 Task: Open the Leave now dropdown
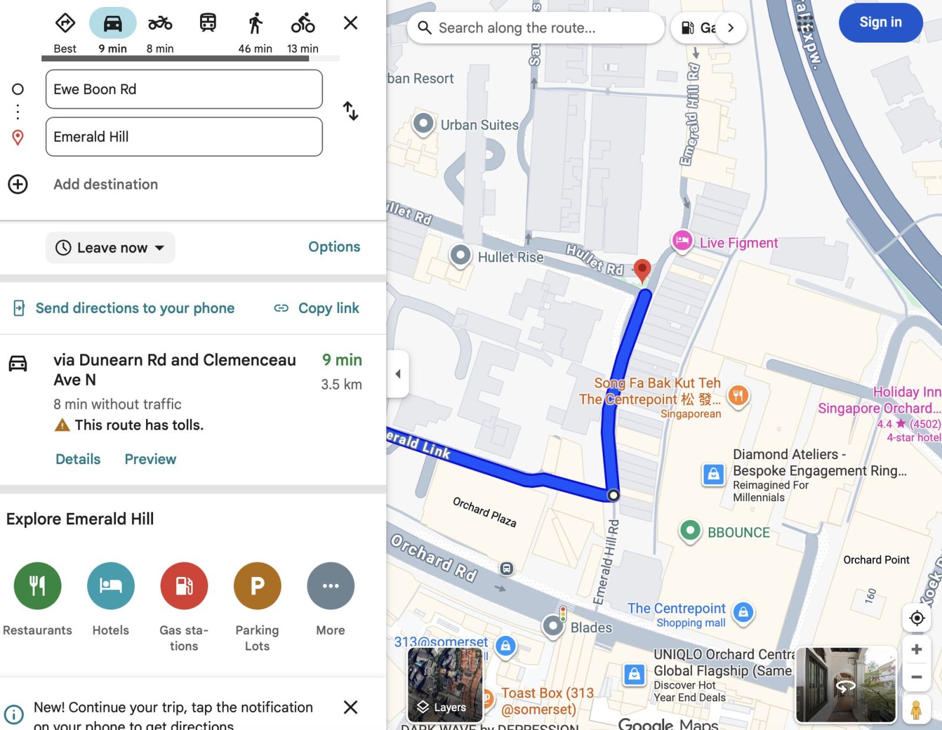click(x=110, y=248)
